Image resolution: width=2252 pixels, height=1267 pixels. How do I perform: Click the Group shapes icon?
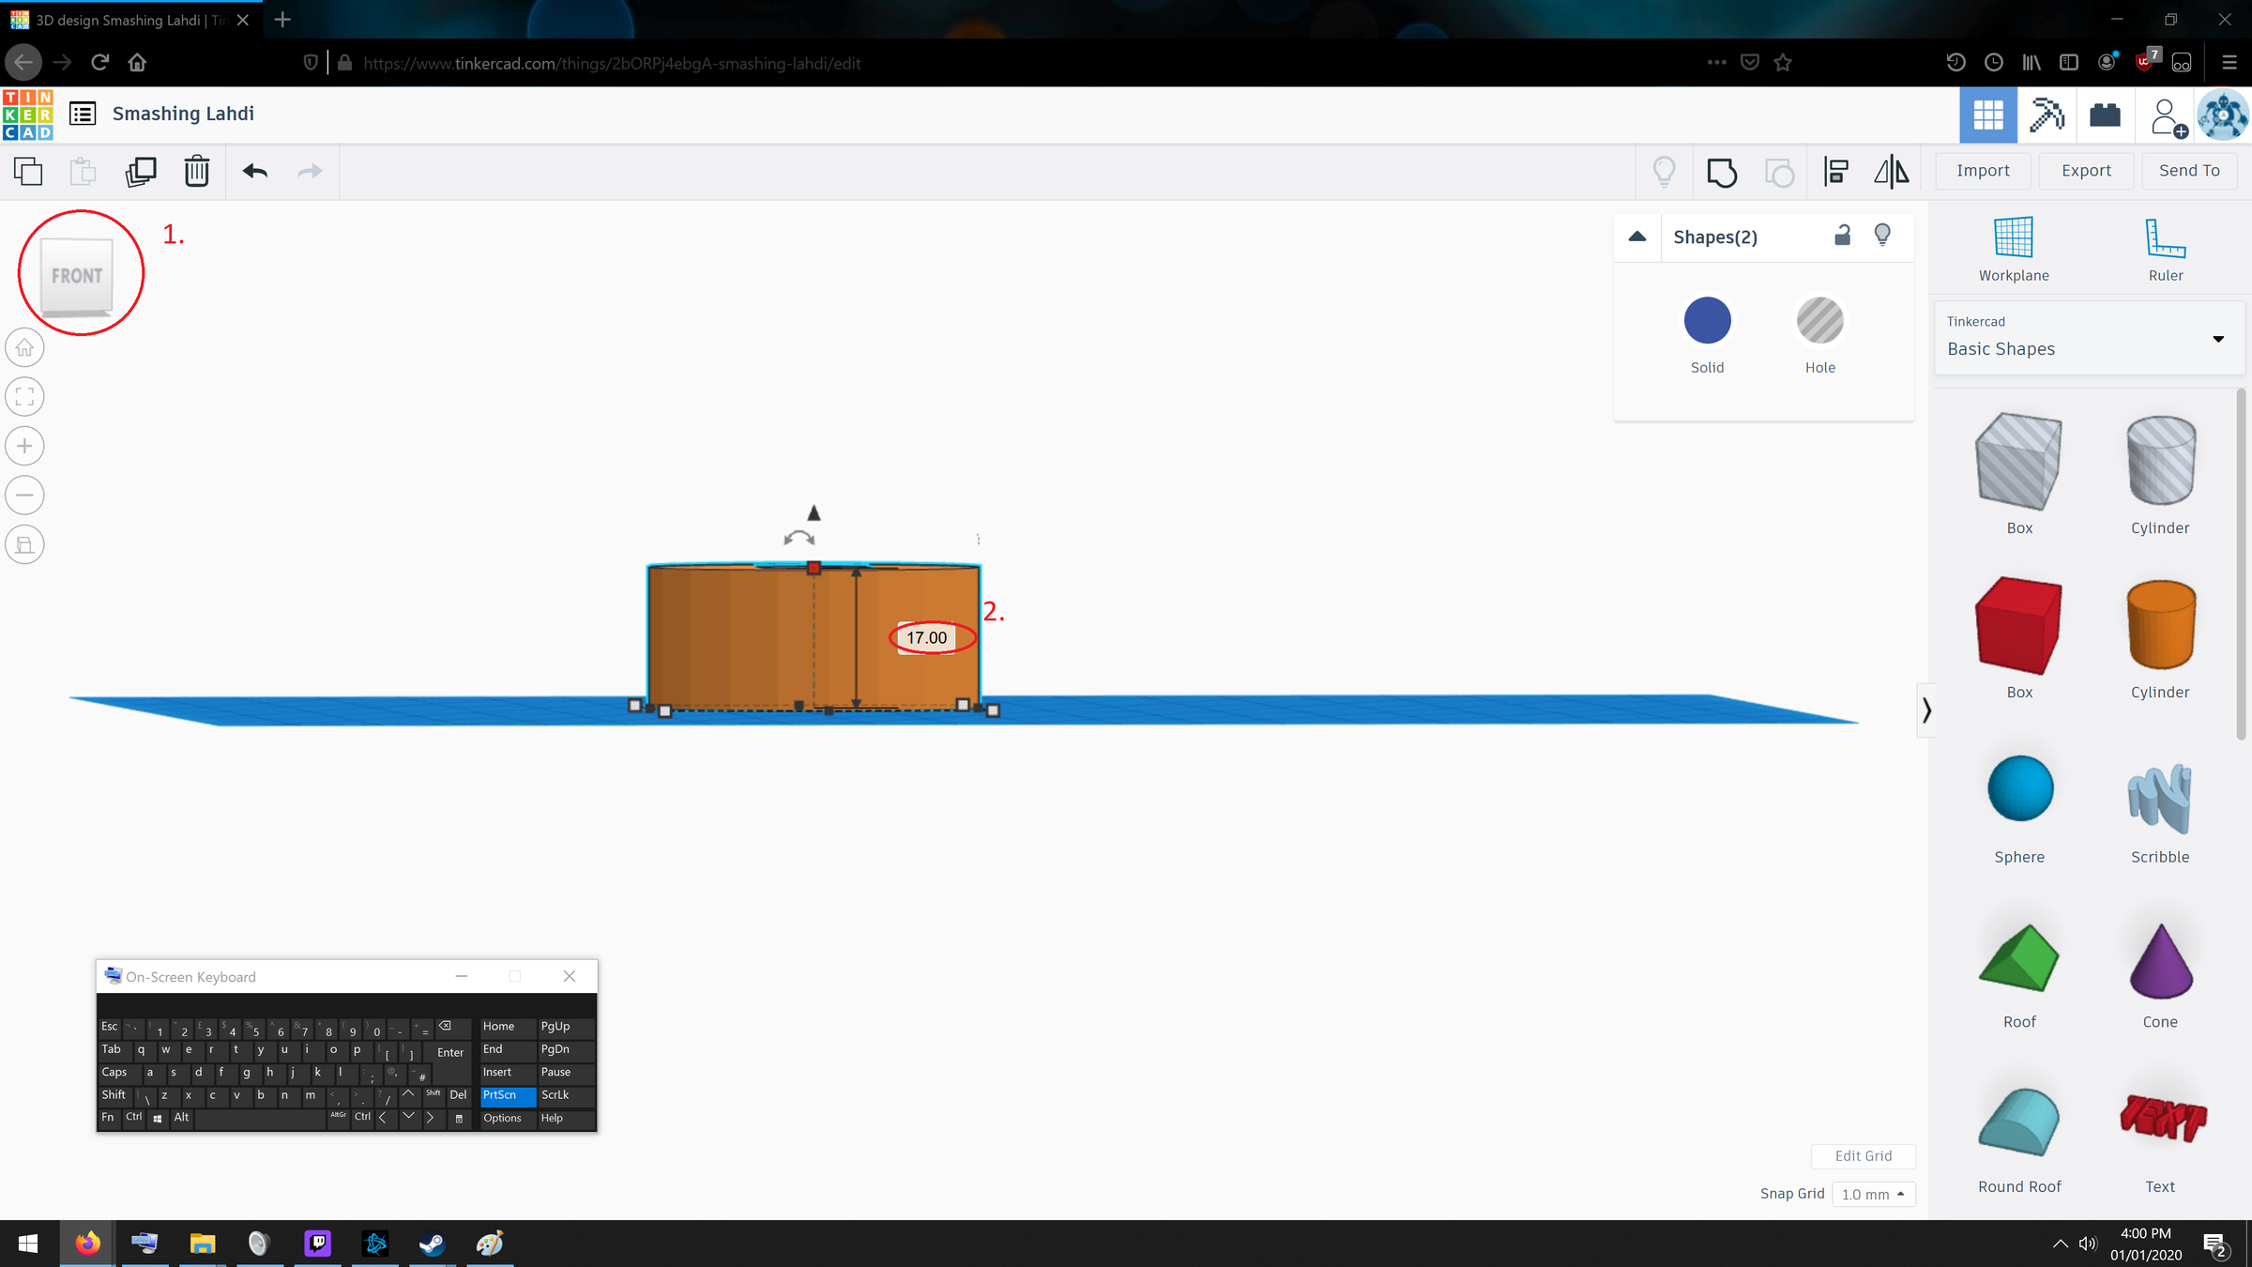tap(1722, 172)
